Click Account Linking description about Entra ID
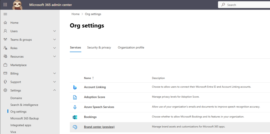The height and width of the screenshot is (134, 270). [x=201, y=87]
